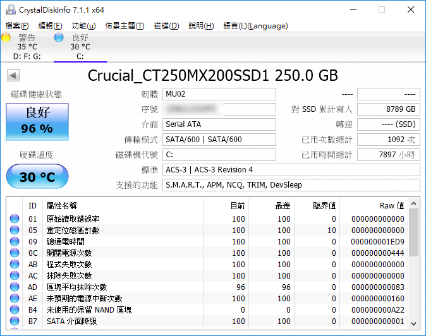Click the 屬性名稱 column header

123,206
